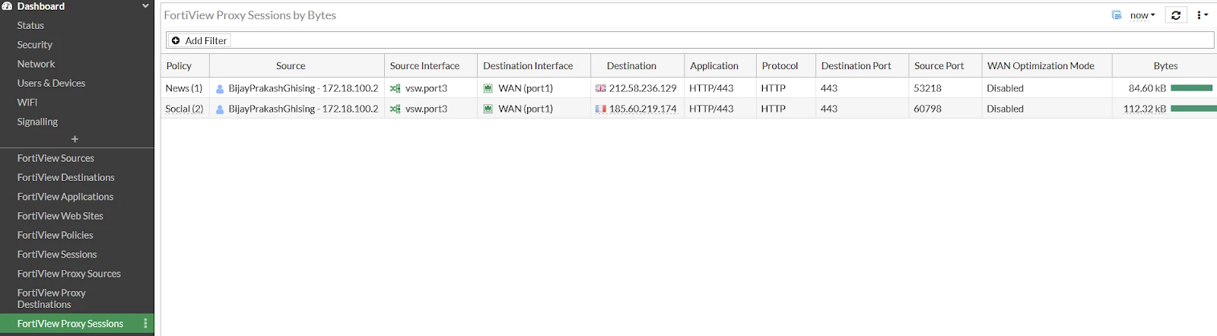
Task: Click WAN port1 icon in Social row
Action: coord(488,109)
